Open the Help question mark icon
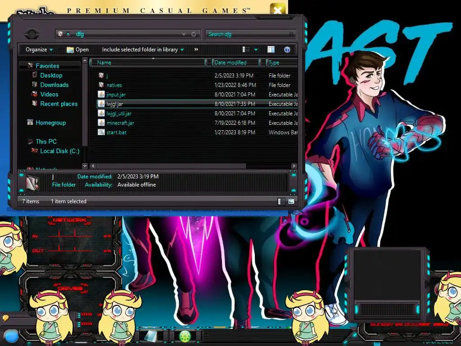The height and width of the screenshot is (346, 461). pos(287,50)
